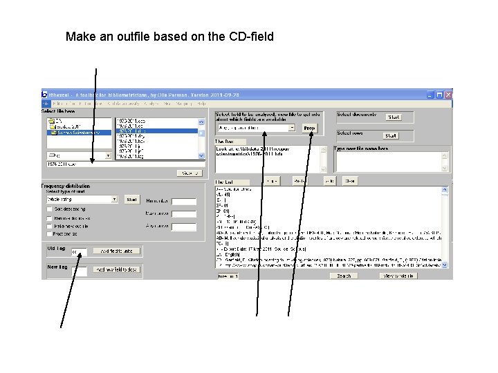Click Start next to Select documents
The height and width of the screenshot is (373, 498).
[x=394, y=117]
